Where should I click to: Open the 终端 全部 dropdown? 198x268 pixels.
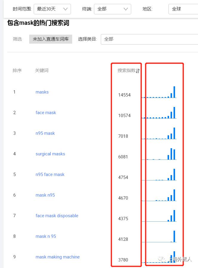click(112, 9)
